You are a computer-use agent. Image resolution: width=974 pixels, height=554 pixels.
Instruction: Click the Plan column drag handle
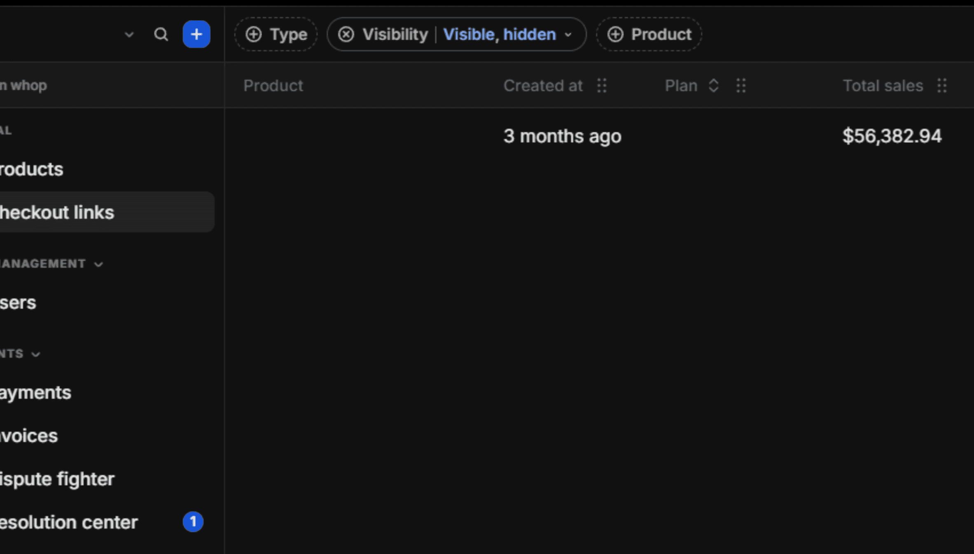(x=741, y=86)
